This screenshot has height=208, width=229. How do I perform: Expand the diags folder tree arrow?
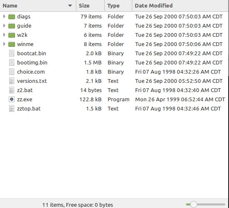[4, 16]
